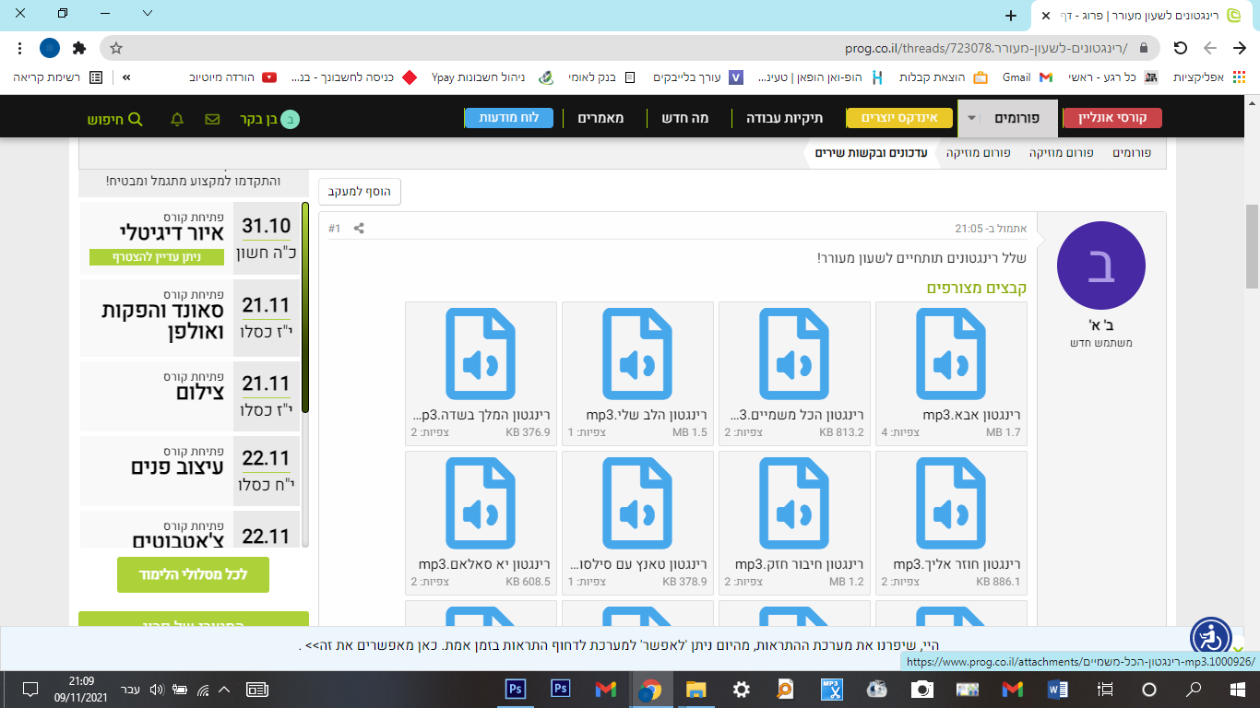Screen dimensions: 1260x708
Task: Open the action center notification icon
Action: 29,689
